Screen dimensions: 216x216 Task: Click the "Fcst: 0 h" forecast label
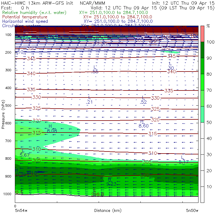[x=15, y=8]
